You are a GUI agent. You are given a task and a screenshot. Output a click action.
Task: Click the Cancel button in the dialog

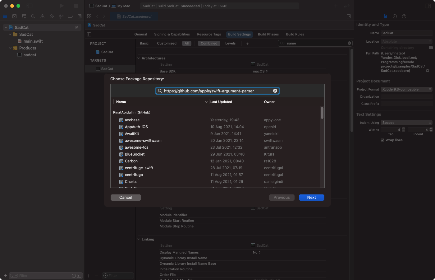point(126,198)
